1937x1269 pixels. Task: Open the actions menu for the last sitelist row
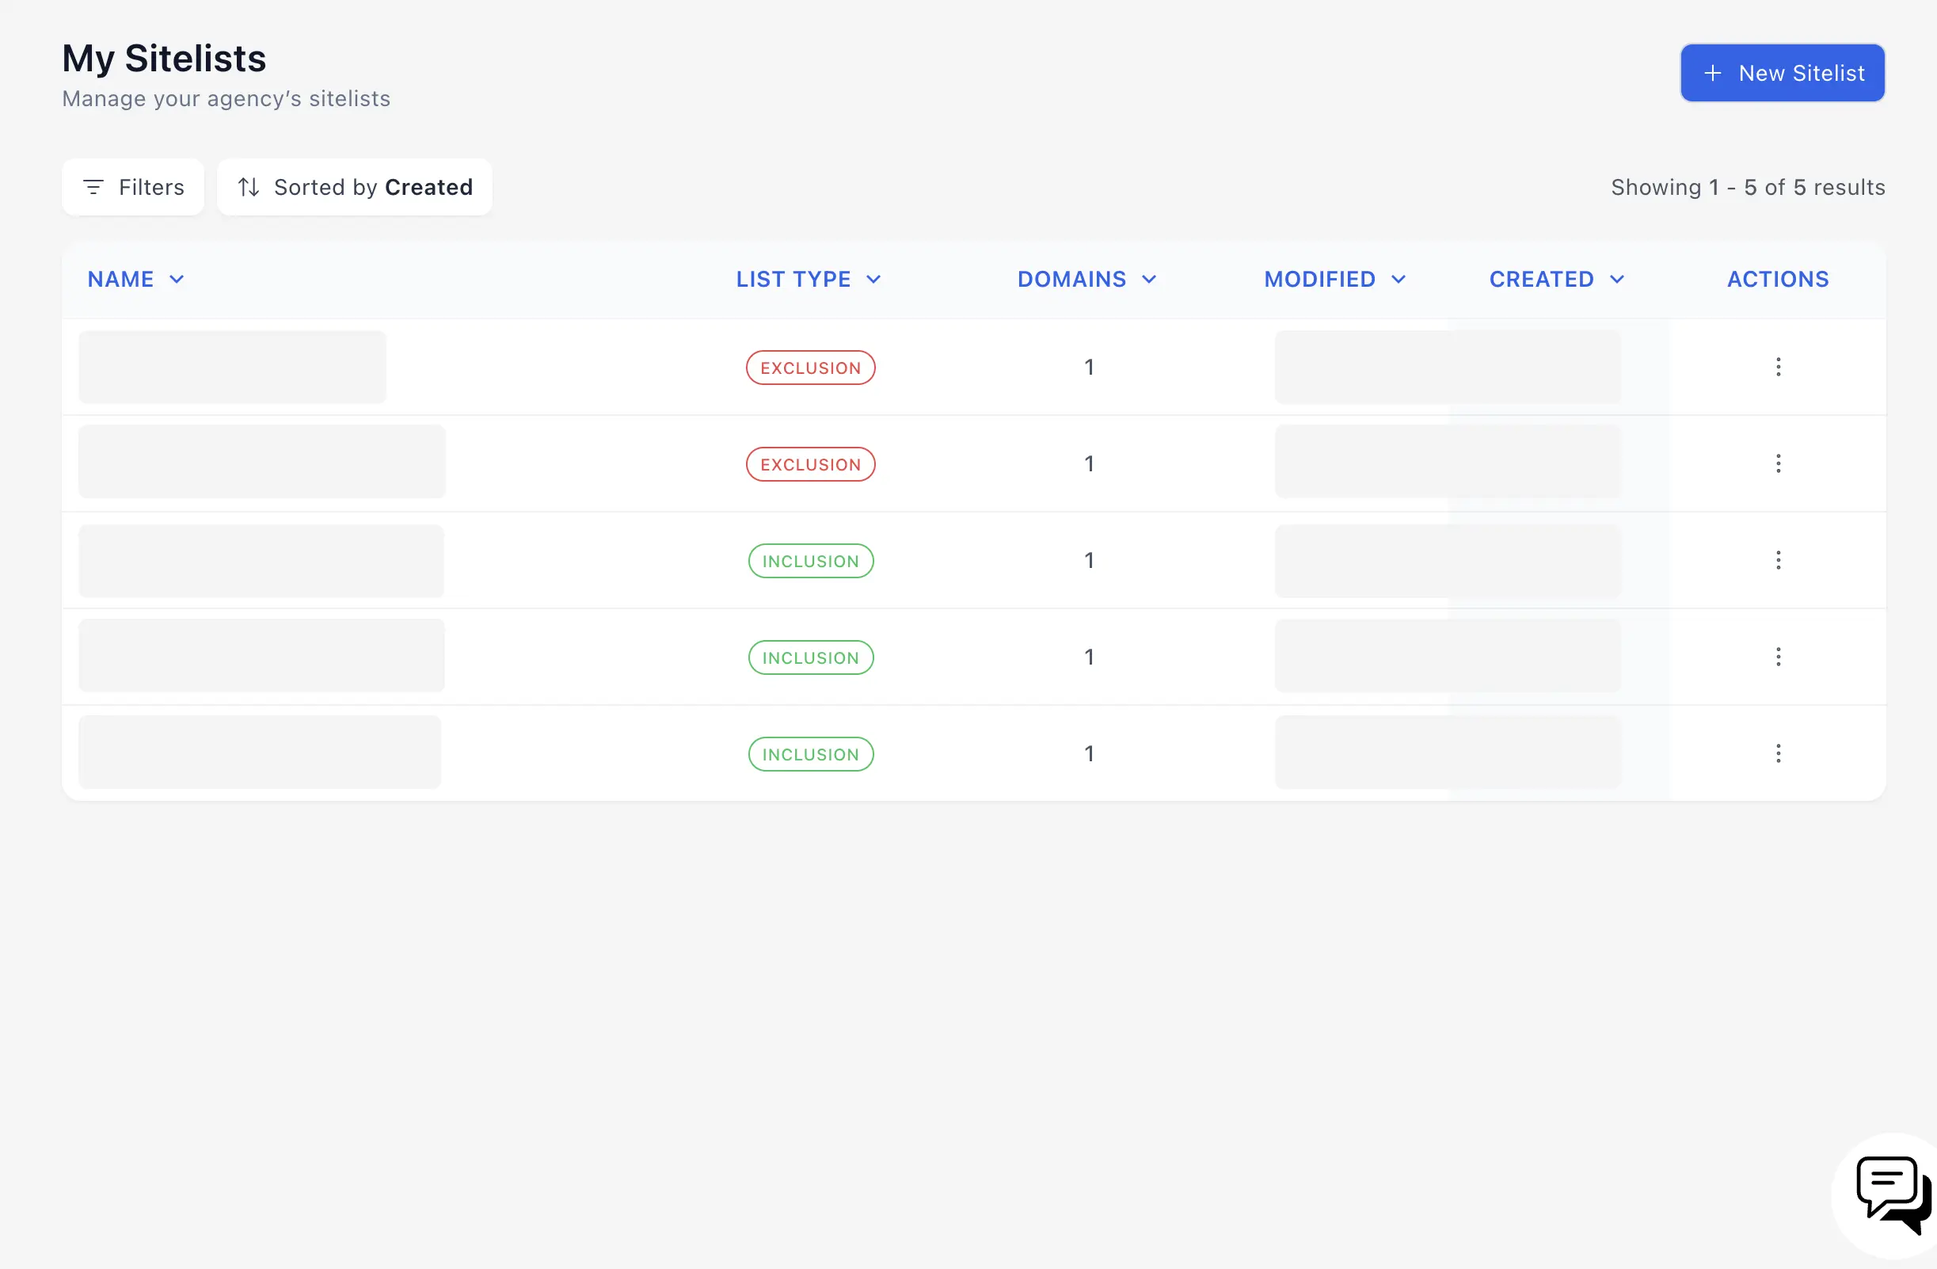(1779, 753)
